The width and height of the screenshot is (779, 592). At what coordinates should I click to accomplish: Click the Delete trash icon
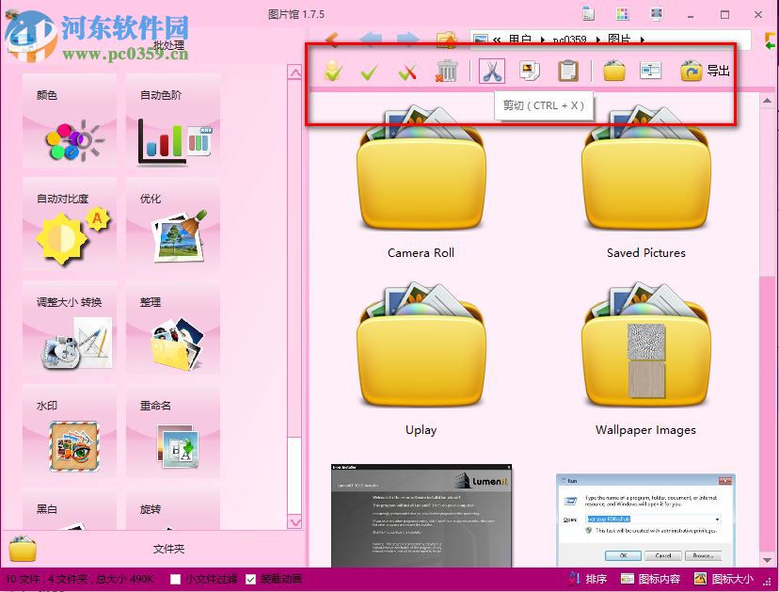tap(446, 71)
